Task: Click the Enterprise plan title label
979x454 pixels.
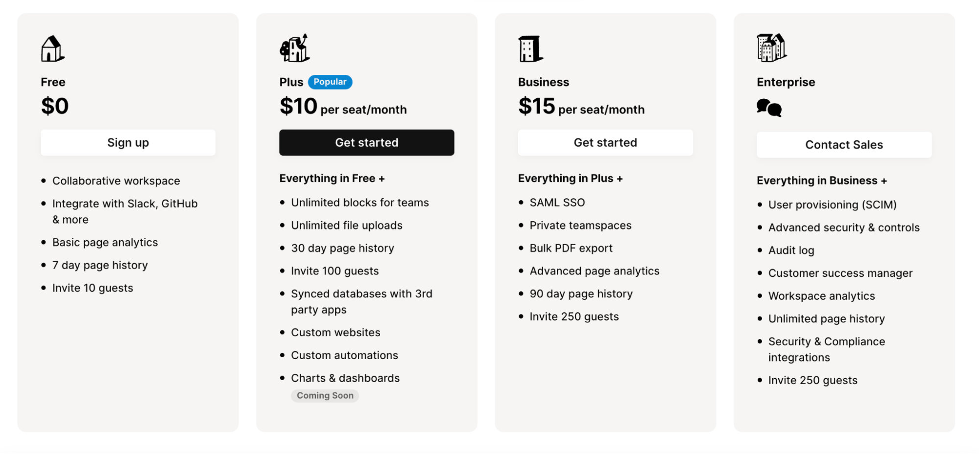Action: 786,82
